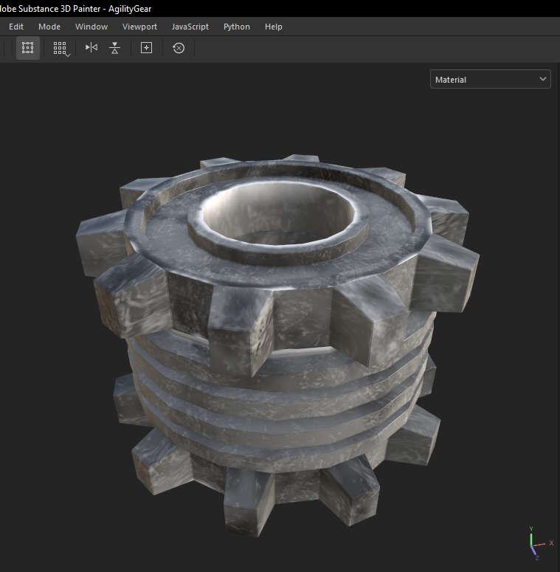Open the Mode menu
Viewport: 560px width, 572px height.
[49, 27]
